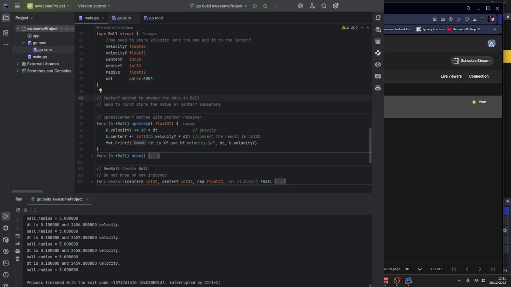Click next page arrow in browser pagination

pyautogui.click(x=480, y=269)
